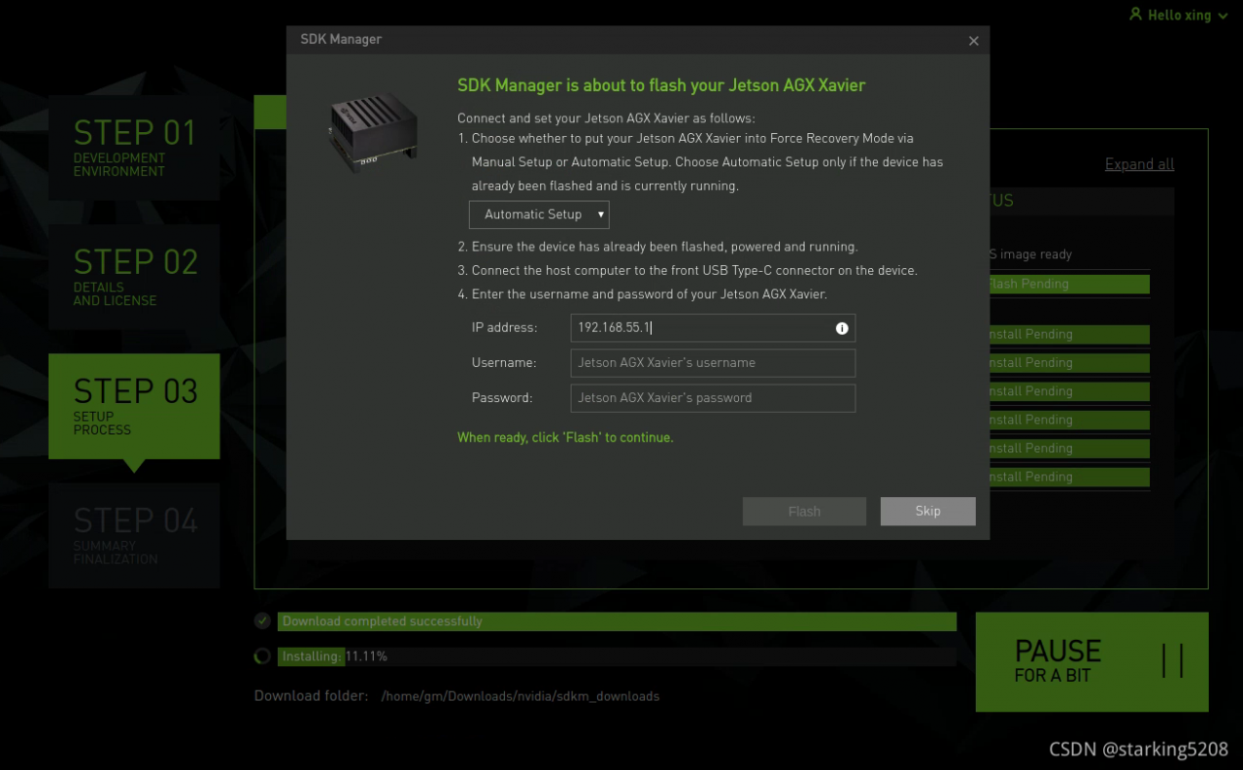Viewport: 1243px width, 770px height.
Task: Click the Download completed successfully progress bar
Action: click(x=617, y=621)
